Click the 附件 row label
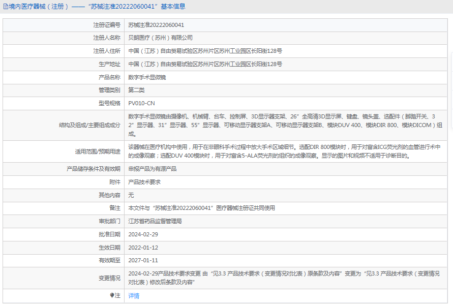This screenshot has height=306, width=453. (x=115, y=182)
